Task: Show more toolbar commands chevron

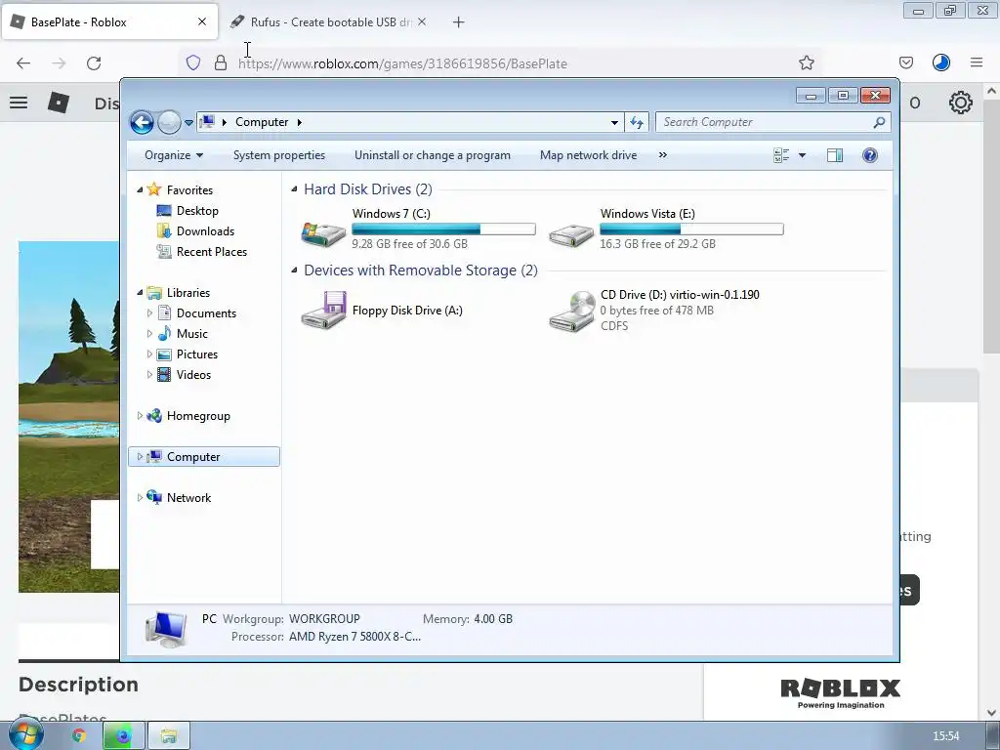Action: coord(663,155)
